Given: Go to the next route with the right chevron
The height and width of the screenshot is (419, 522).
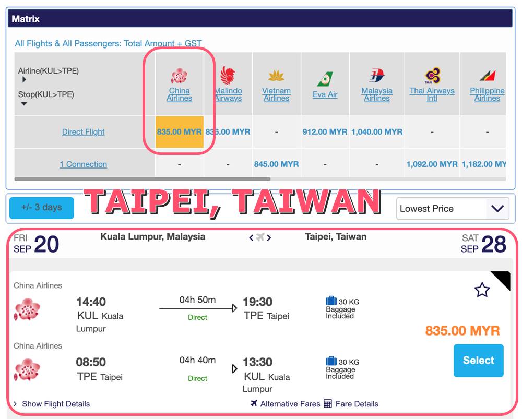Looking at the screenshot, I should click(x=269, y=237).
